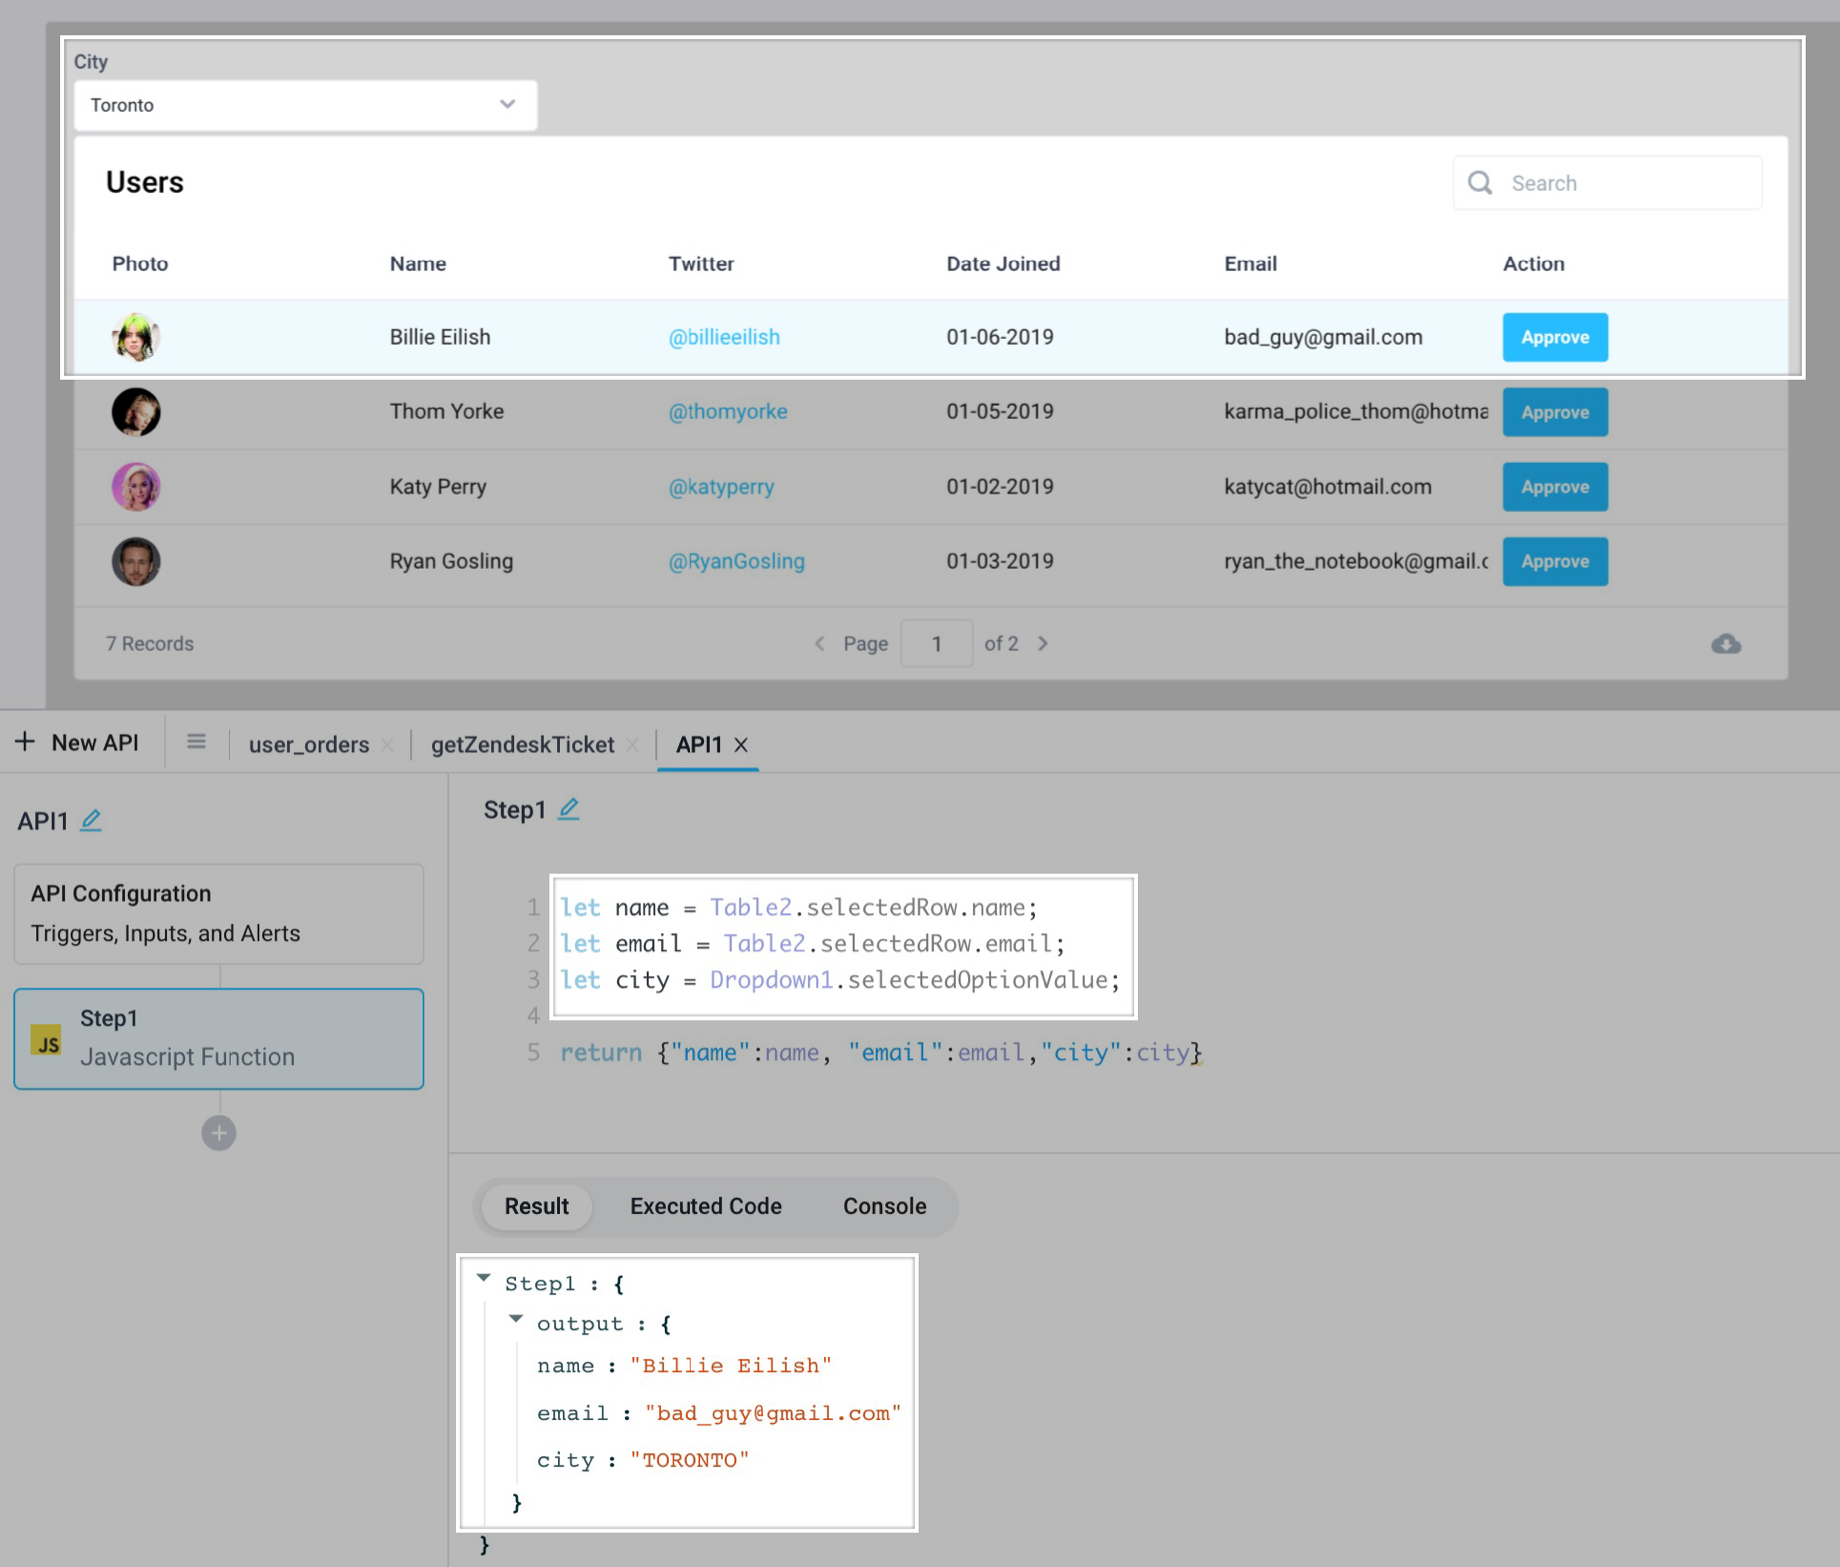This screenshot has width=1840, height=1567.
Task: Open the user_orders tab
Action: click(309, 744)
